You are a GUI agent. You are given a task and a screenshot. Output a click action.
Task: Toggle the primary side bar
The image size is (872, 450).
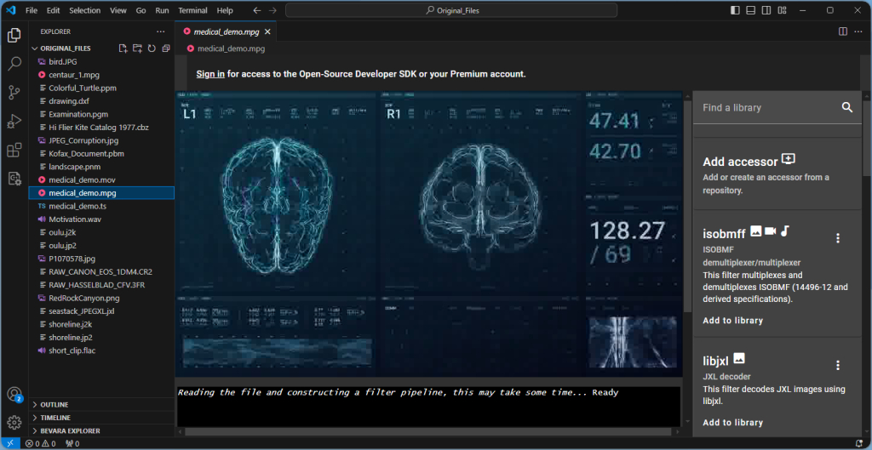(735, 10)
